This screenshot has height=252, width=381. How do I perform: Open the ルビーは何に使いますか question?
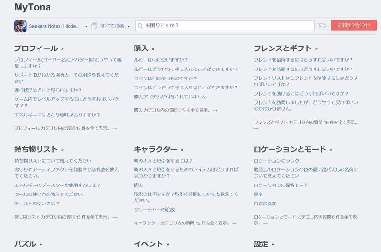[x=160, y=60]
